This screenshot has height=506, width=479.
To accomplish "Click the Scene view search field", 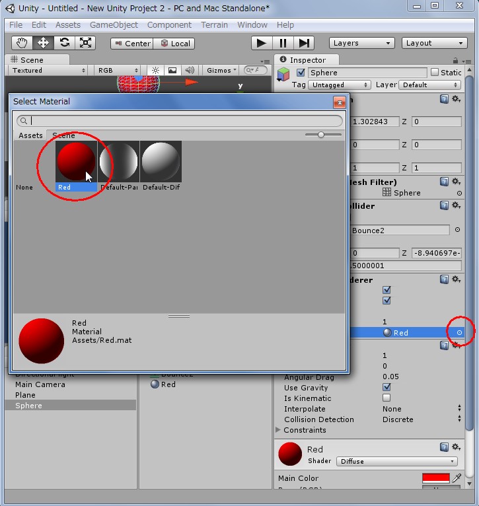I will click(256, 70).
